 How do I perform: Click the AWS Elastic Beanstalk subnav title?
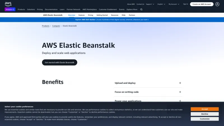click(x=53, y=15)
